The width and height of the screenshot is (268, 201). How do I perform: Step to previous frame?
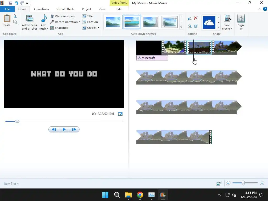coord(54,129)
